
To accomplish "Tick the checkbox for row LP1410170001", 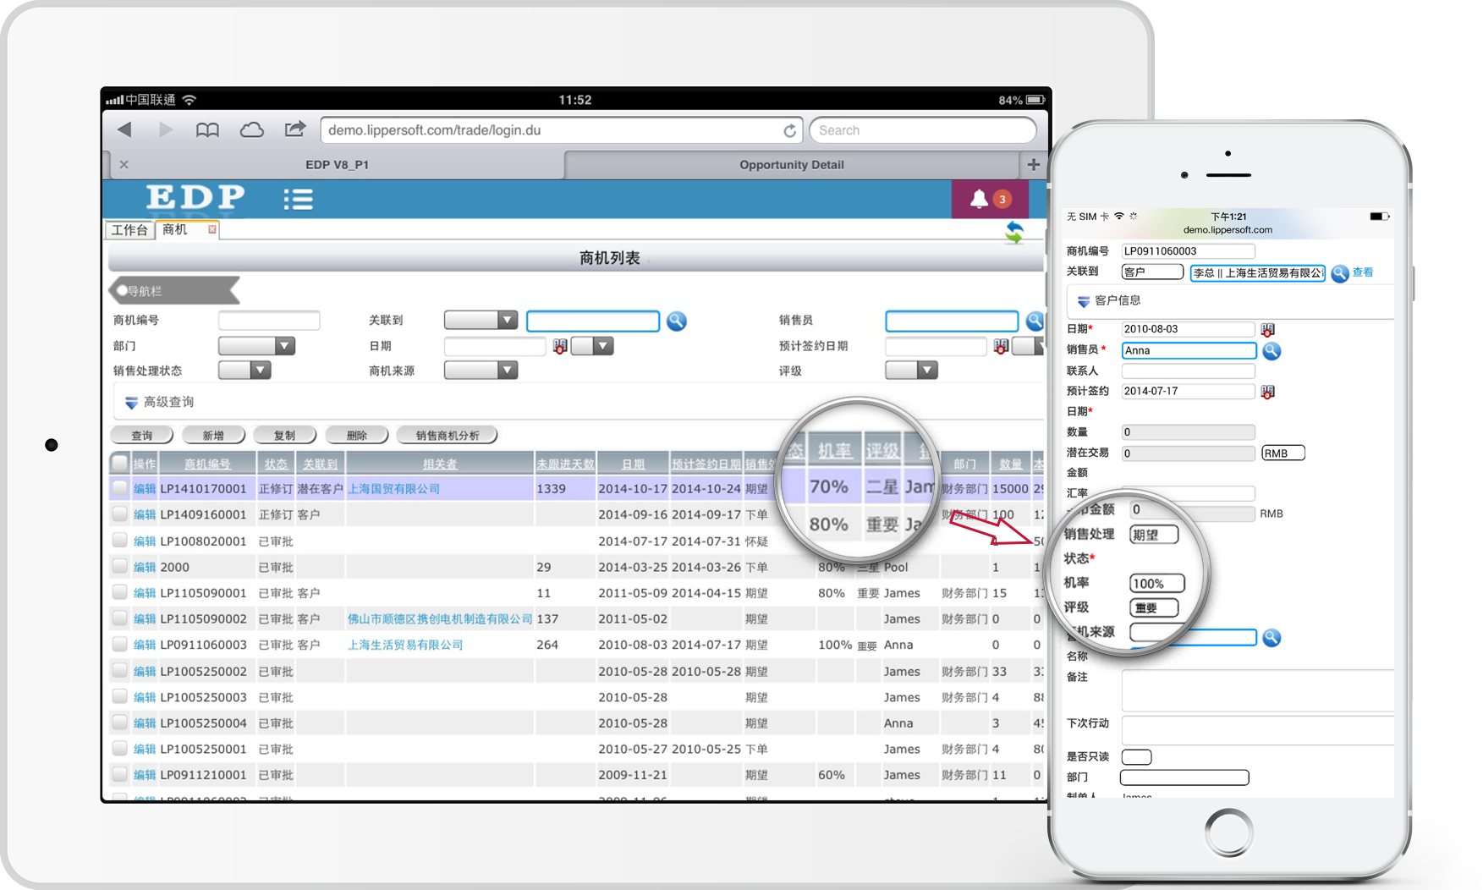I will (120, 488).
